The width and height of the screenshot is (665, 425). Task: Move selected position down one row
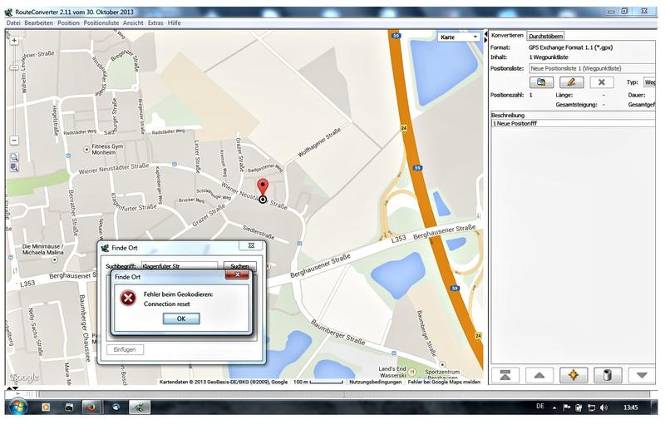(x=642, y=375)
